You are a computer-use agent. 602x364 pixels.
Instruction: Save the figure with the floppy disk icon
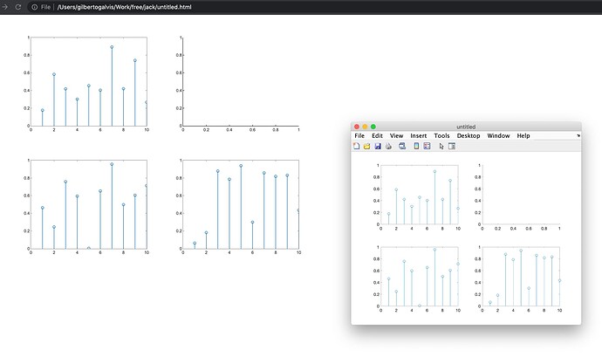coord(378,146)
